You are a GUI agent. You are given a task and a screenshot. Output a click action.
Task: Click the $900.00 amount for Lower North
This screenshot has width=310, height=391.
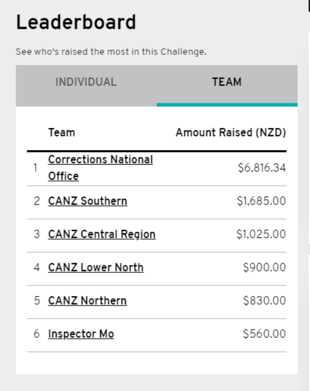pos(264,267)
